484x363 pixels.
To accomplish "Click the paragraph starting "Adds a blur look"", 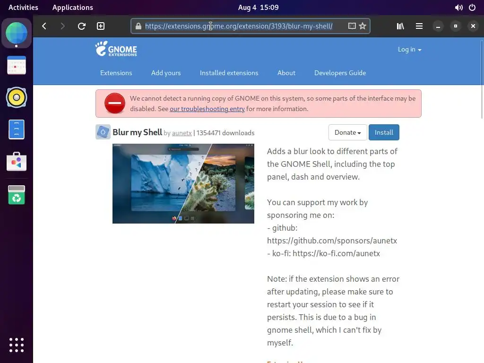I will 332,164.
